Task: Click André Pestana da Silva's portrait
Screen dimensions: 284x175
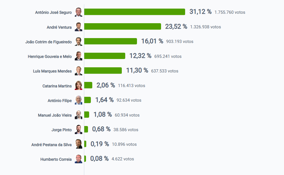Action: point(78,144)
